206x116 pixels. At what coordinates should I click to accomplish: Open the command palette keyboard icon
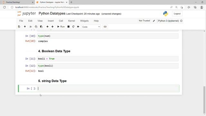[105, 27]
